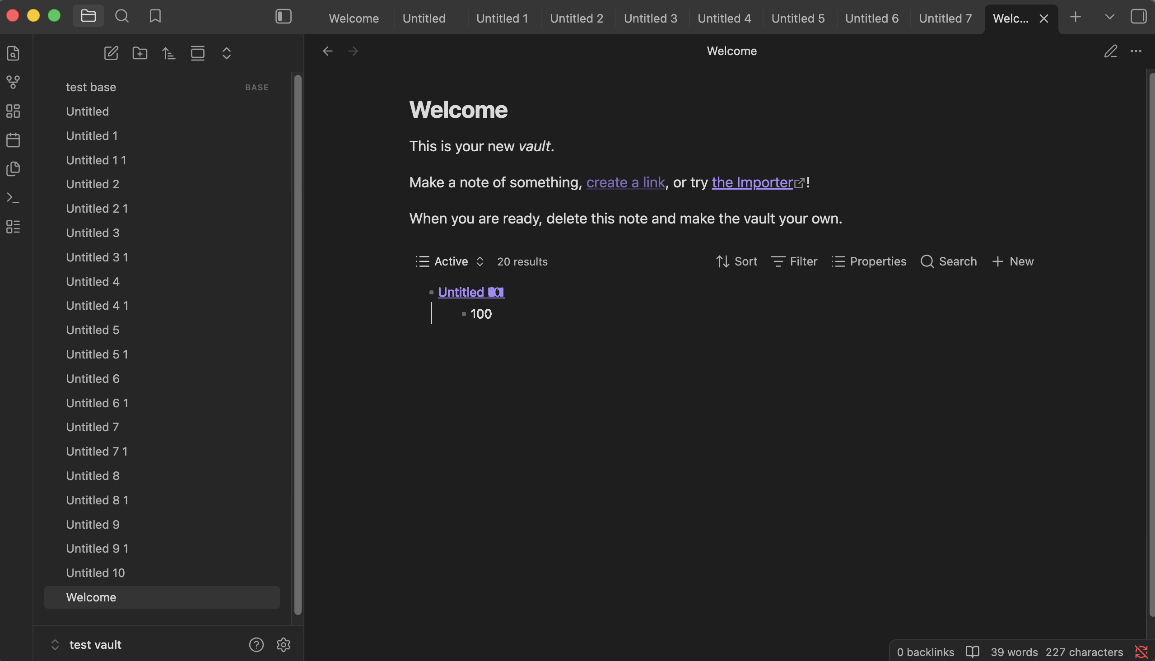The image size is (1155, 661).
Task: Click Search in the base toolbar
Action: [x=948, y=261]
